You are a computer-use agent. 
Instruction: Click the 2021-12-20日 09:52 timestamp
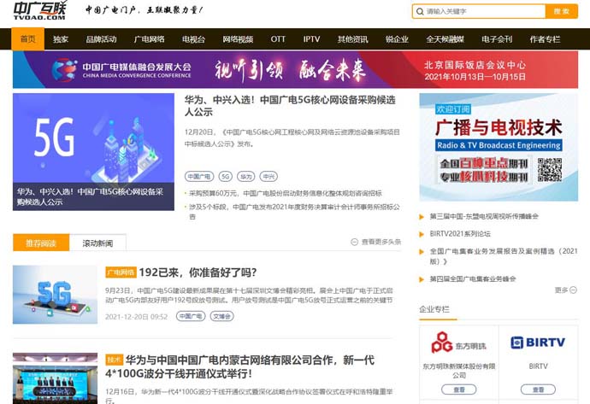tap(136, 317)
